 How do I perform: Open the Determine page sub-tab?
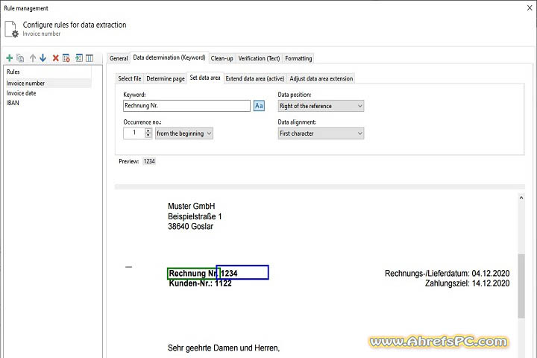(166, 78)
